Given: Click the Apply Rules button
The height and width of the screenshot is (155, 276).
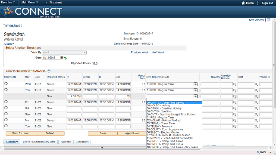Looking at the screenshot, I should tap(132, 133).
